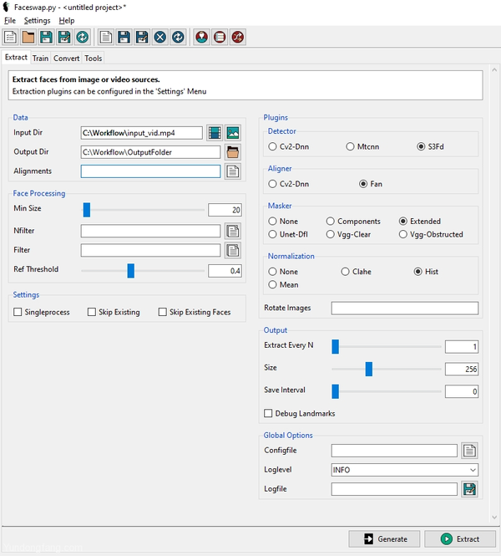Pick the Vgg-Obstructed masker
501x556 pixels.
431,234
